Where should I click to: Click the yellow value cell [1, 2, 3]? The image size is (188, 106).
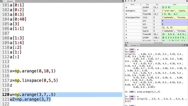174,27
